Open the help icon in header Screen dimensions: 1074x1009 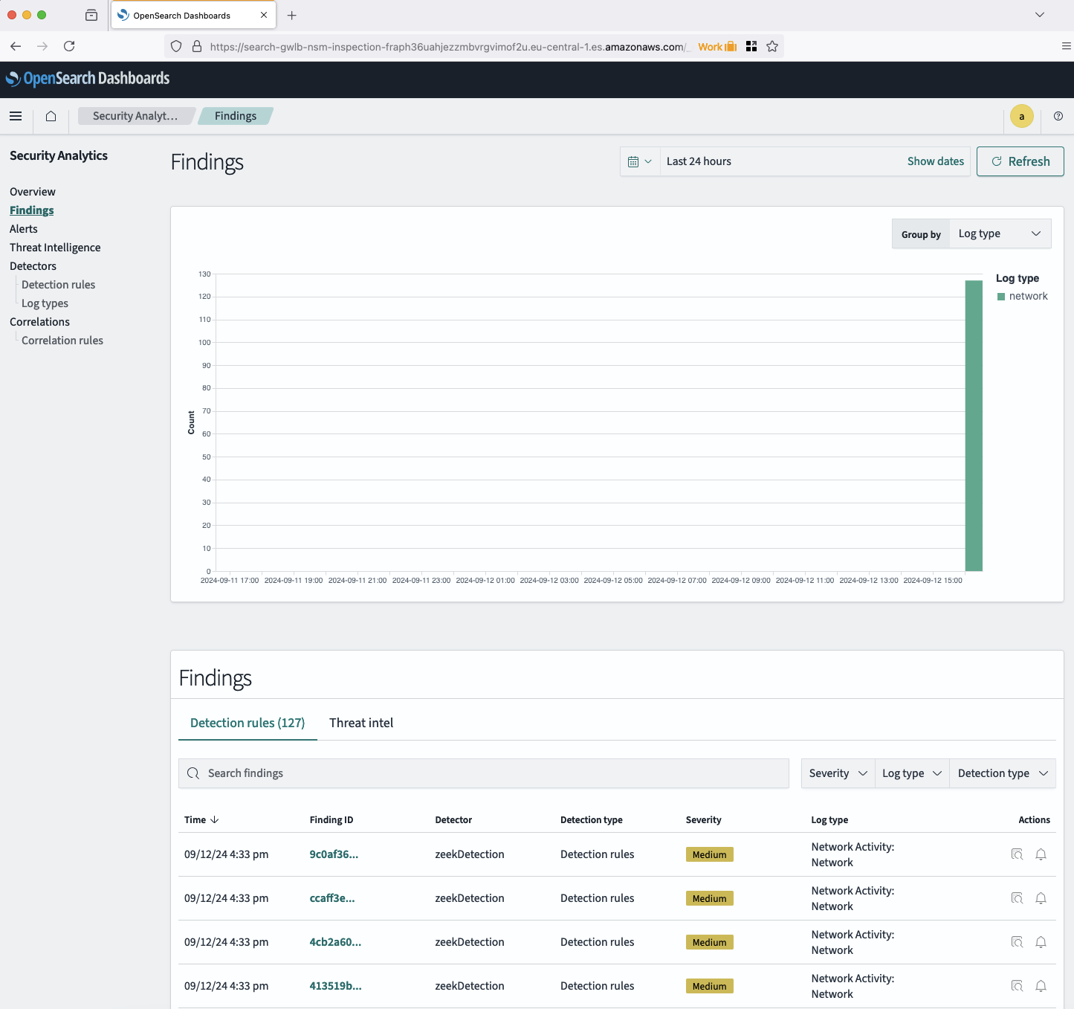[1058, 116]
